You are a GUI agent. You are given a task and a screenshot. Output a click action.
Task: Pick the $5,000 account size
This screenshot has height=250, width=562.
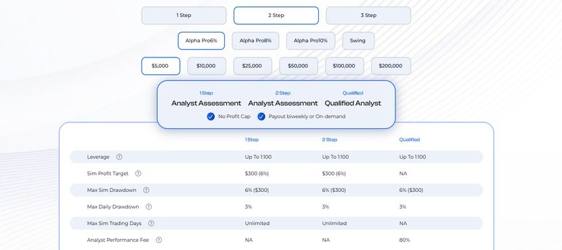160,66
